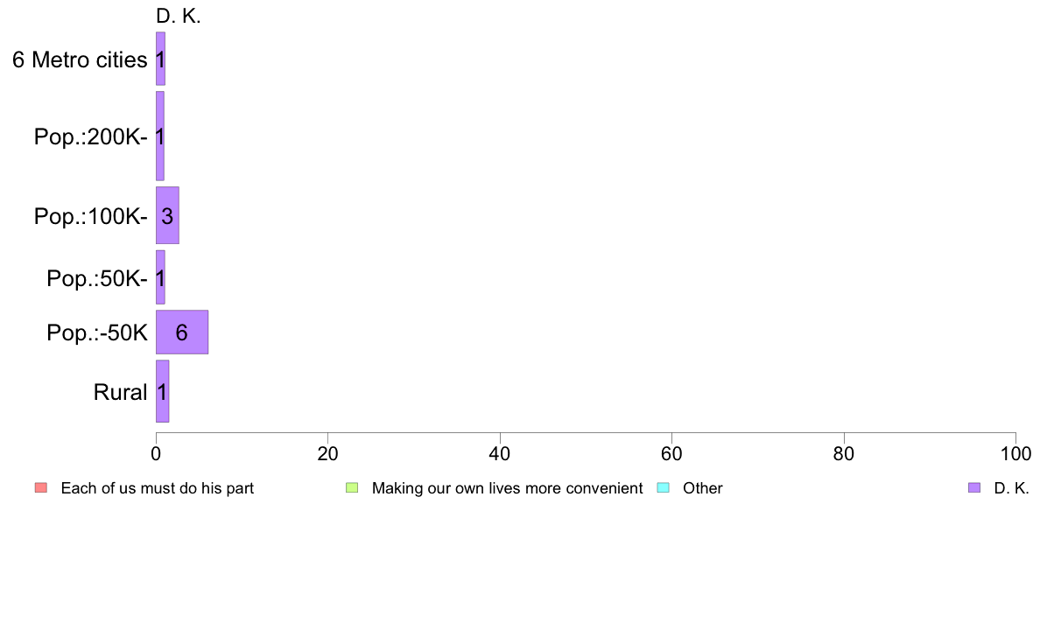1040x644 pixels.
Task: Click the 40 tick on x-axis
Action: tap(500, 453)
